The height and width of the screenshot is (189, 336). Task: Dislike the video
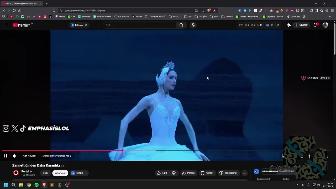174,173
